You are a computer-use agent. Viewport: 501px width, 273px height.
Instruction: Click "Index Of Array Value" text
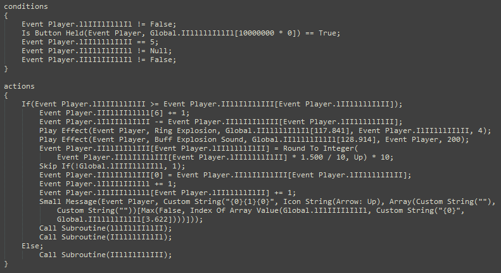click(236, 211)
